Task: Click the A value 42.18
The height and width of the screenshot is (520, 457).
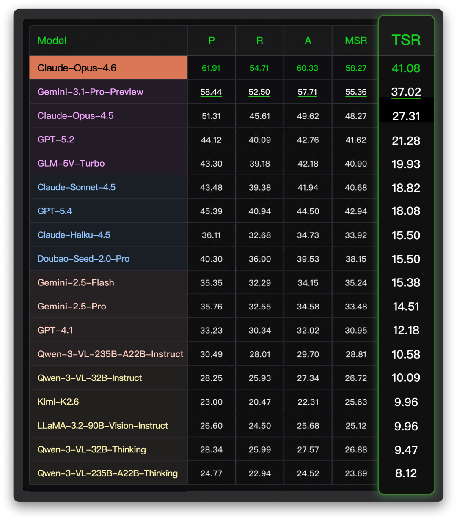Action: (x=308, y=164)
